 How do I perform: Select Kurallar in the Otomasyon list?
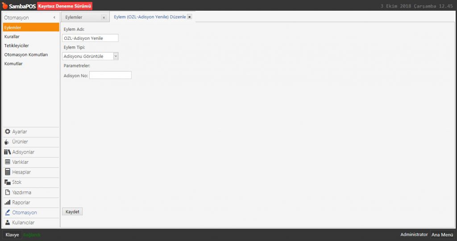click(12, 37)
